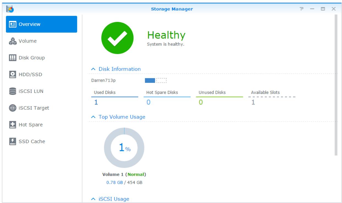Screen dimensions: 342x203
Task: Click the Volume 1 (Normal) label
Action: click(124, 174)
